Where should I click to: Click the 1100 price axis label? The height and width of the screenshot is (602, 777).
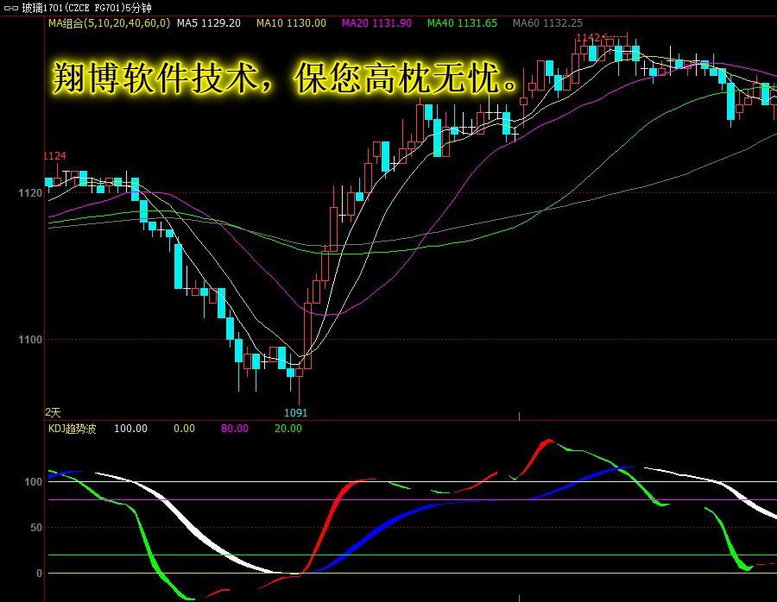tap(30, 340)
